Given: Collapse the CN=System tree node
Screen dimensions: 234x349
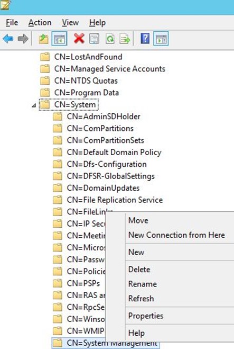Looking at the screenshot, I should tap(34, 105).
